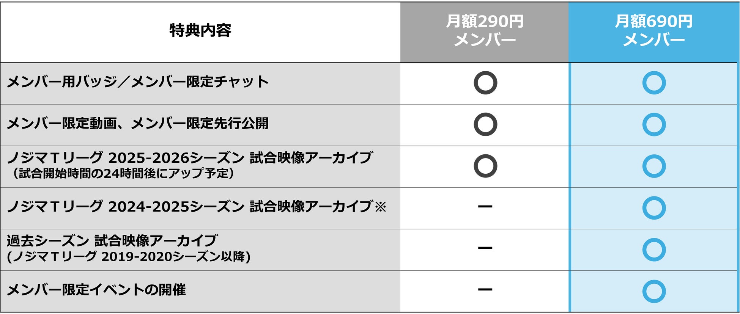Click the dash in the 過去シーズン row

coord(485,248)
